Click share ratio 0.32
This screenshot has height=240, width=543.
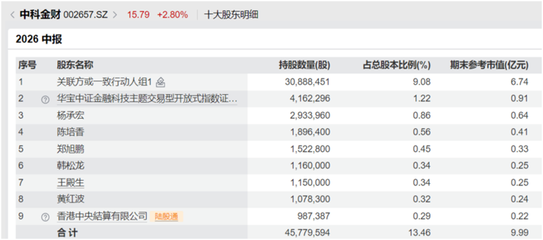422,199
